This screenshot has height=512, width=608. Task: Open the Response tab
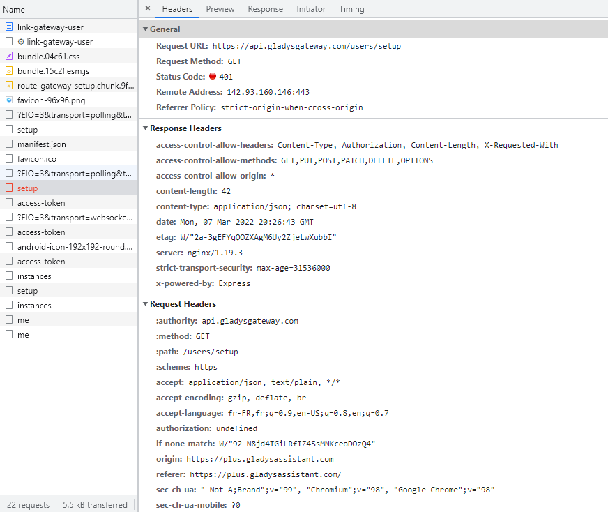(x=266, y=9)
